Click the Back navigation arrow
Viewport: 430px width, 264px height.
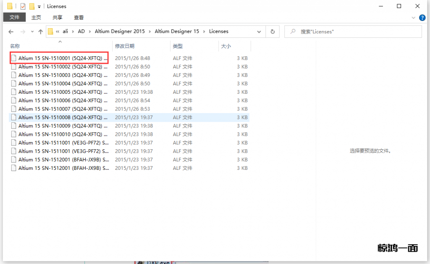pyautogui.click(x=11, y=32)
